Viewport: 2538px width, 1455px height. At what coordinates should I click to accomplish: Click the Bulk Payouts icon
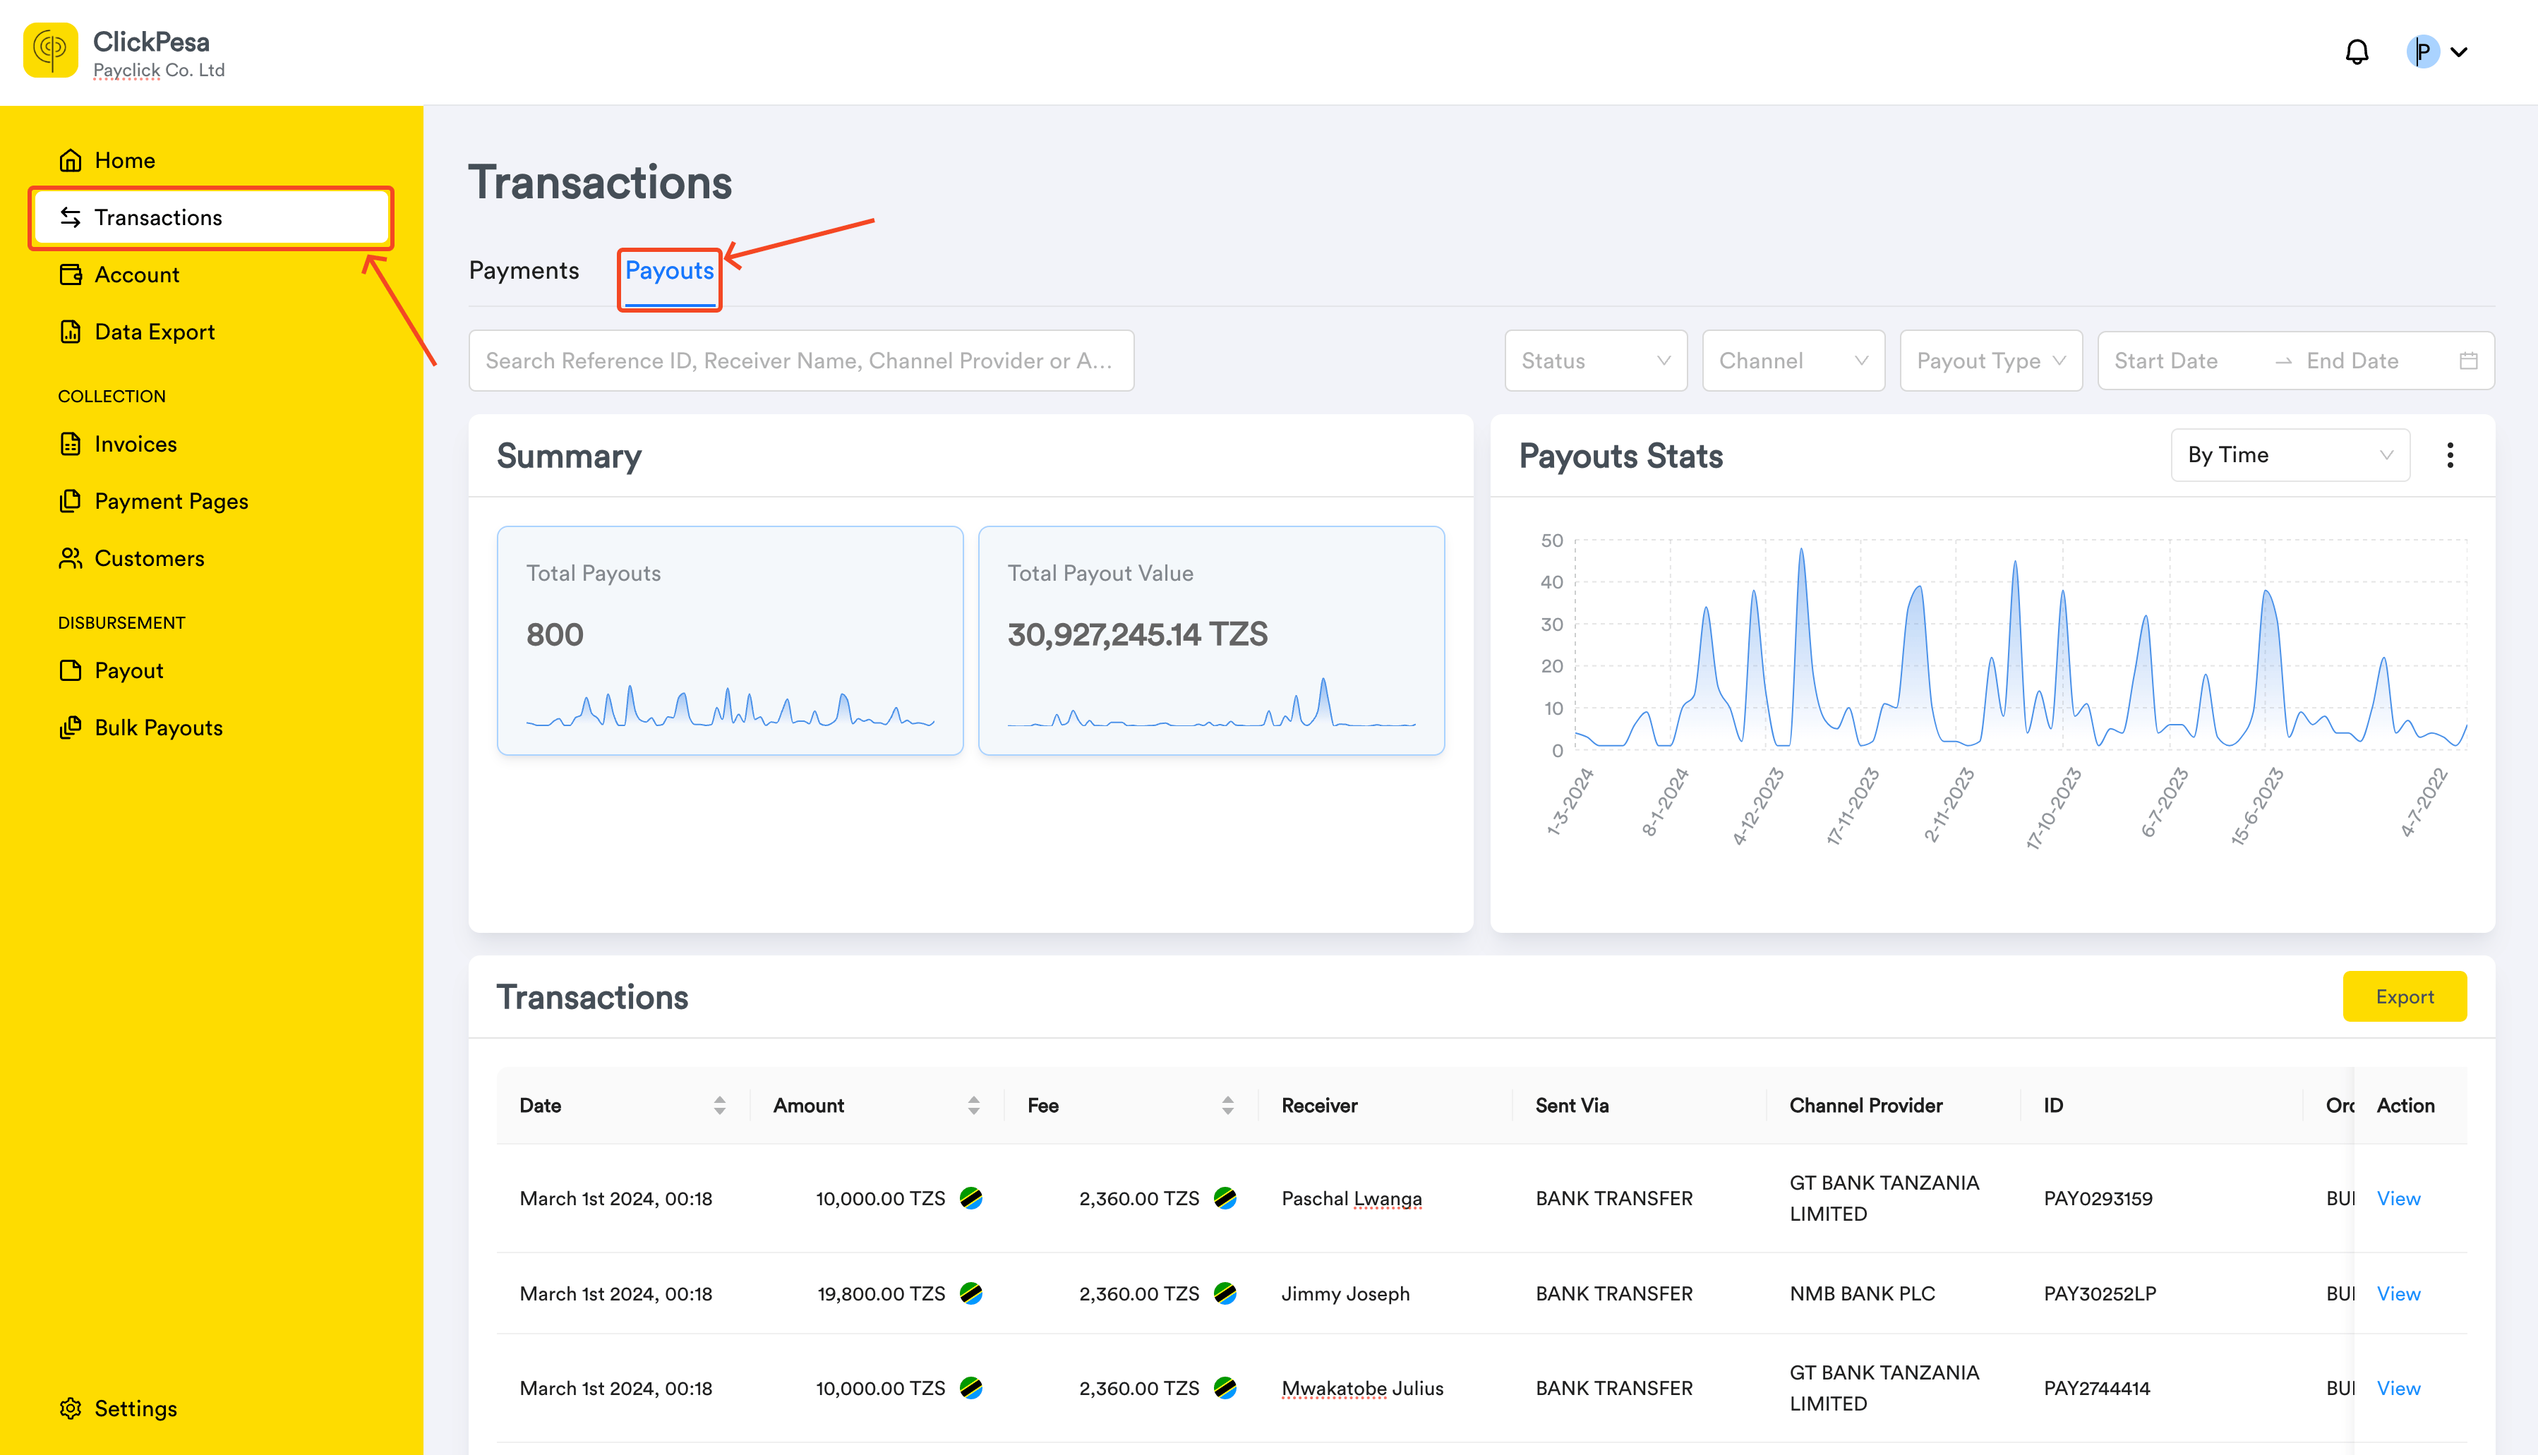tap(70, 727)
